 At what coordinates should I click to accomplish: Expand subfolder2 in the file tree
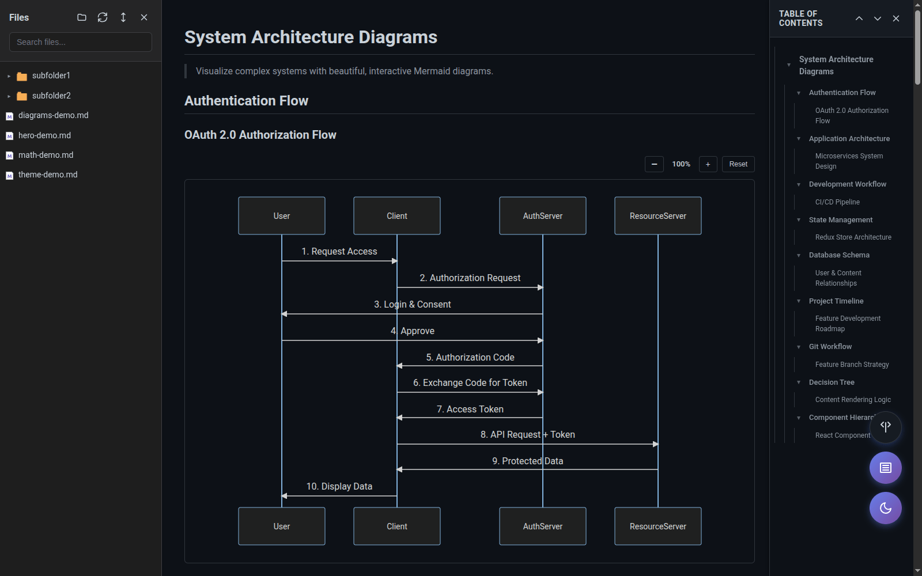(x=8, y=96)
